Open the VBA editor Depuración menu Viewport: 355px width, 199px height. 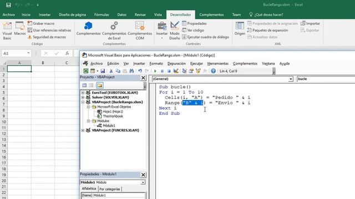(x=176, y=64)
